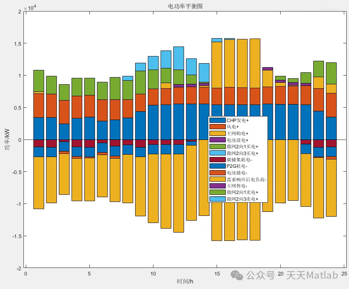Click the 微网2向3买电+ legend label
Image resolution: width=349 pixels, height=289 pixels.
coord(242,153)
